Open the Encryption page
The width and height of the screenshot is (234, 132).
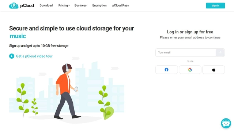click(x=99, y=5)
